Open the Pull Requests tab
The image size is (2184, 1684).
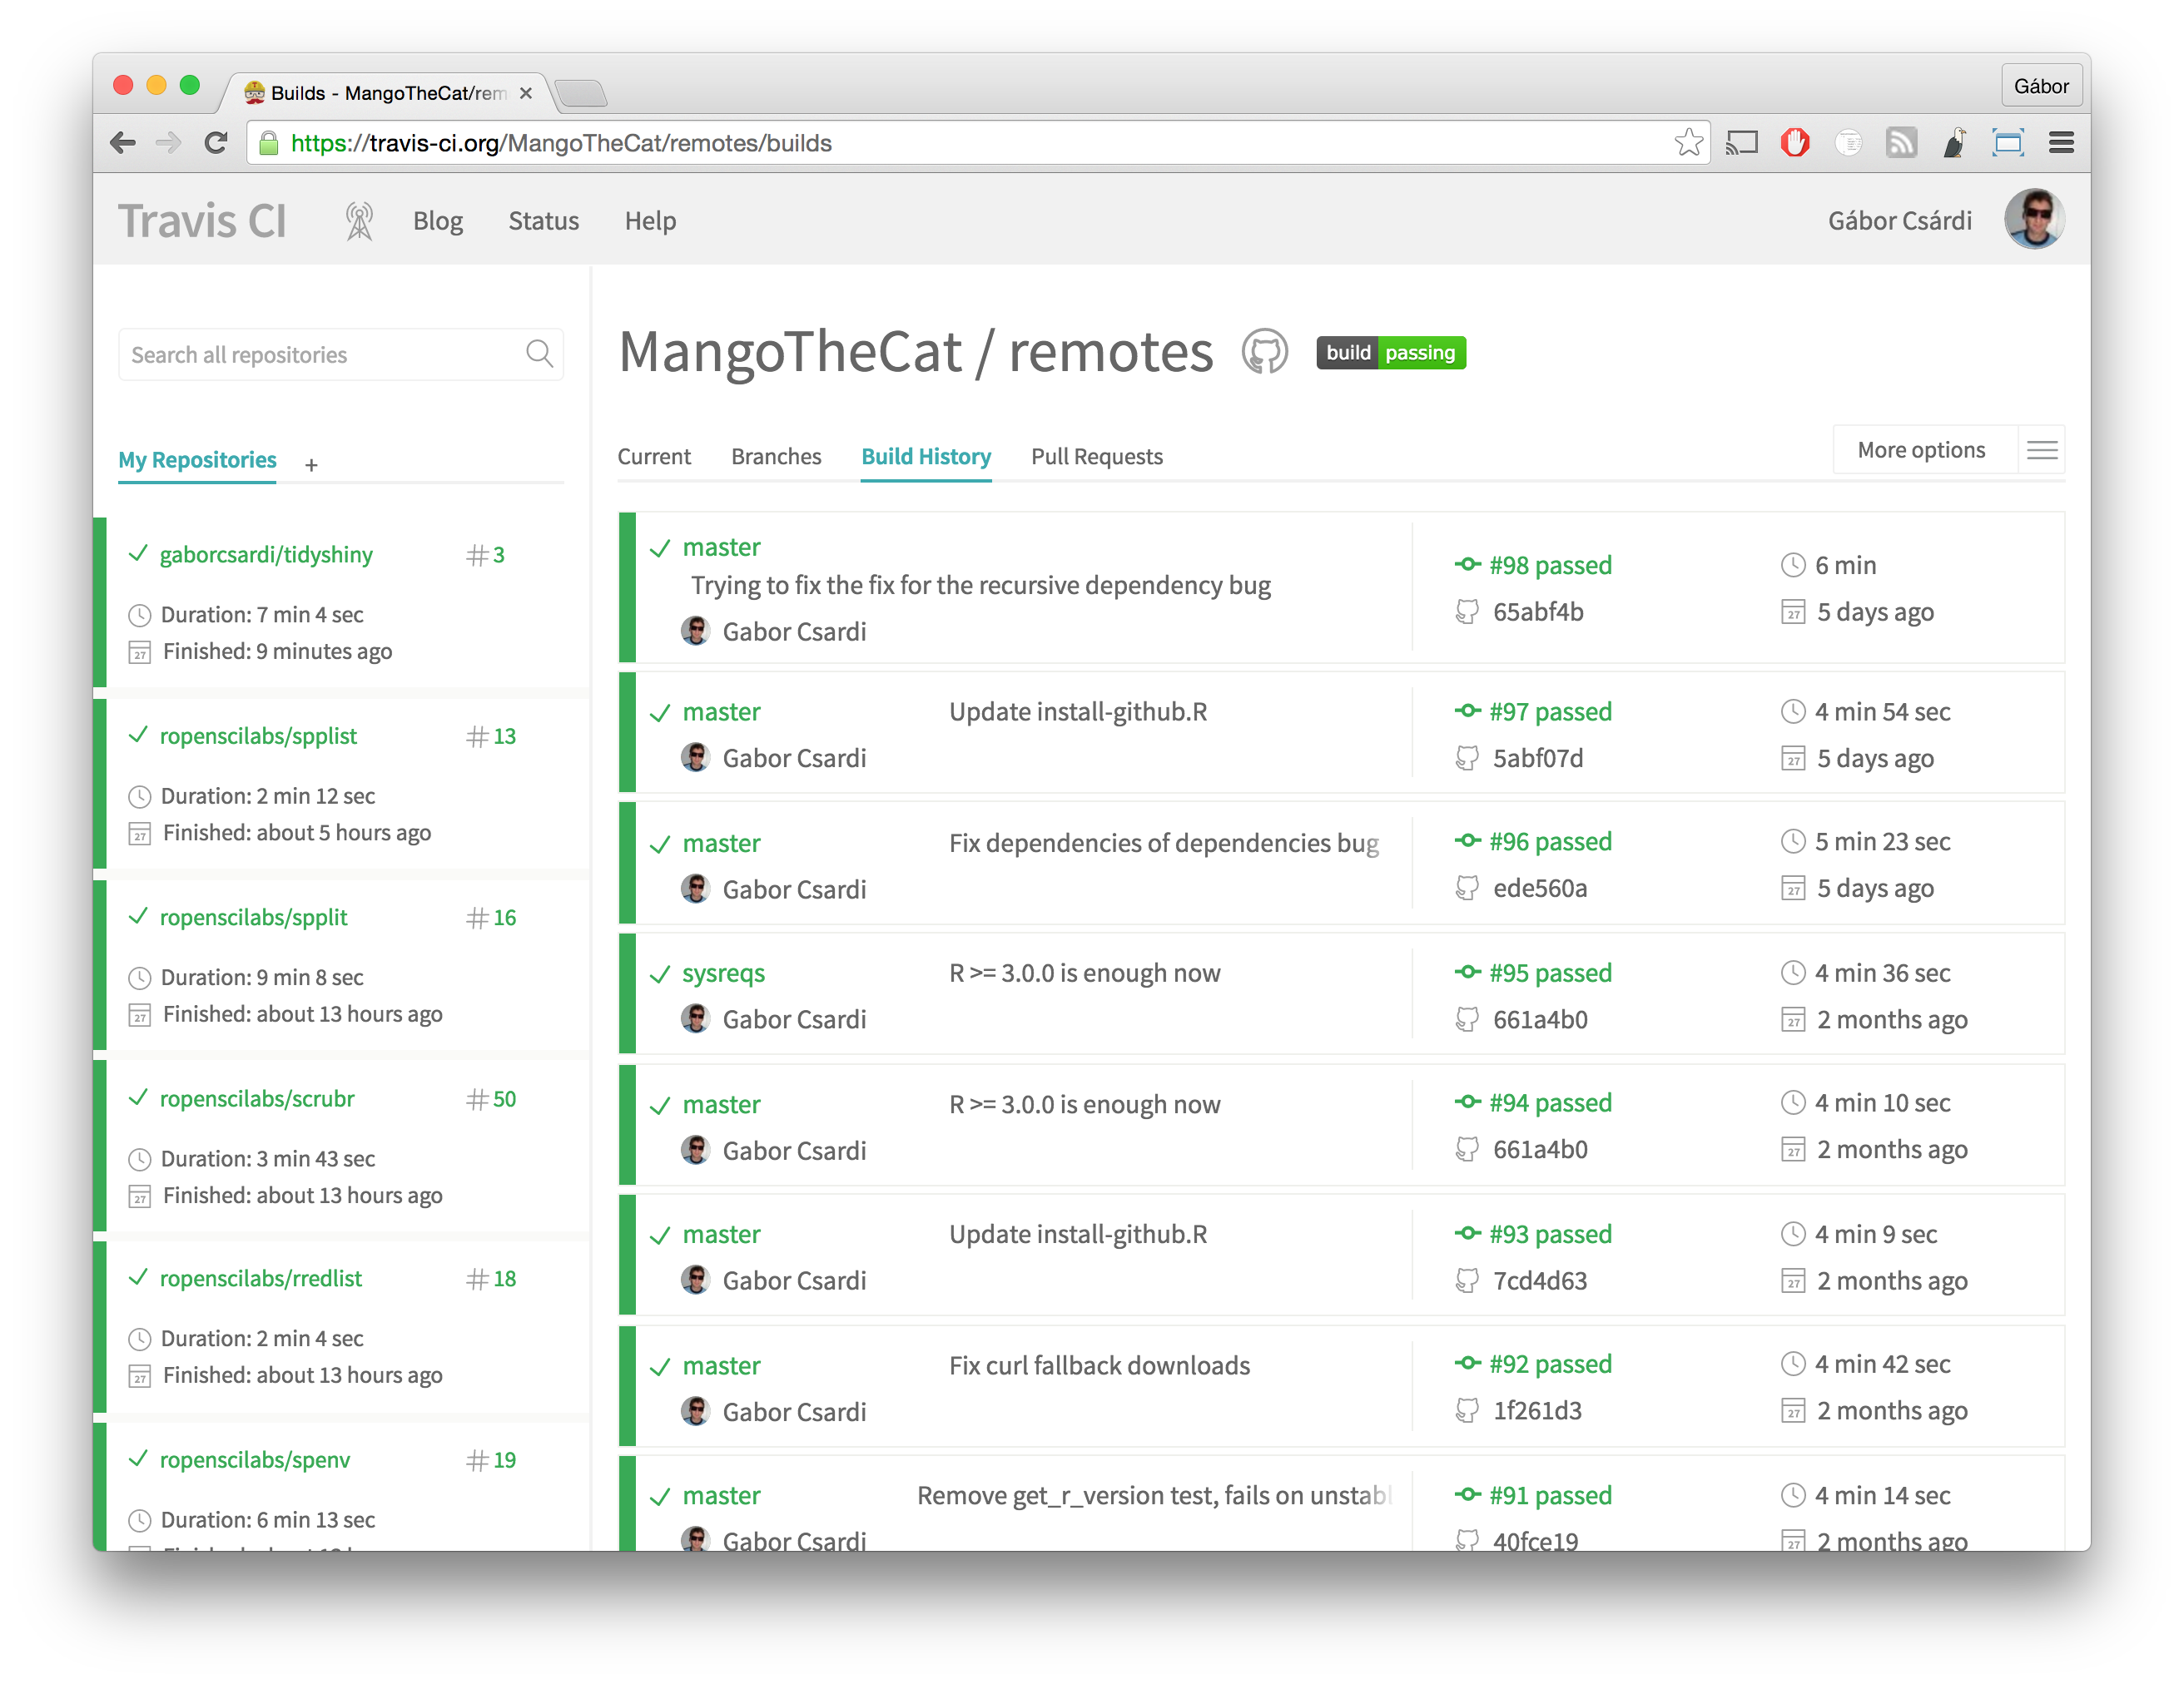coord(1096,457)
